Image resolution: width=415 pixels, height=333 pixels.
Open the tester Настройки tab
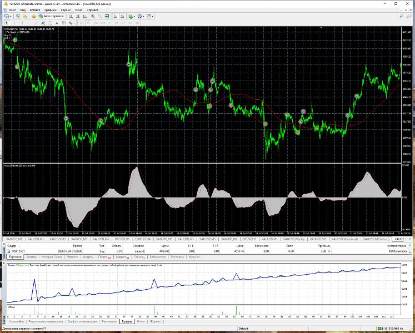(17, 322)
